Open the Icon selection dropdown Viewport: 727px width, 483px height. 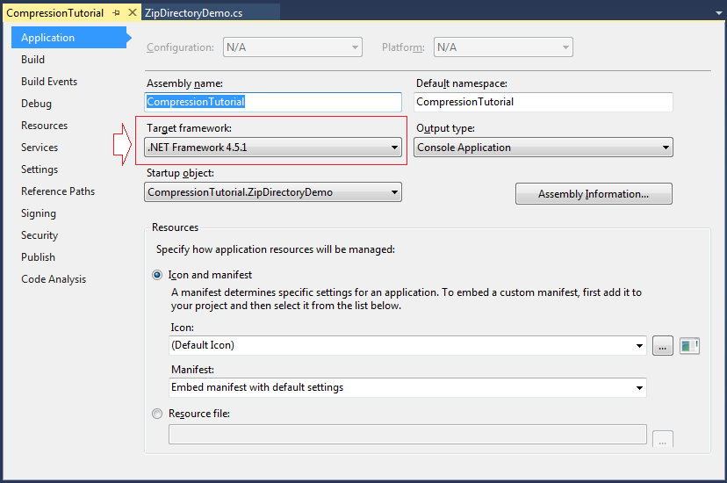click(x=407, y=346)
